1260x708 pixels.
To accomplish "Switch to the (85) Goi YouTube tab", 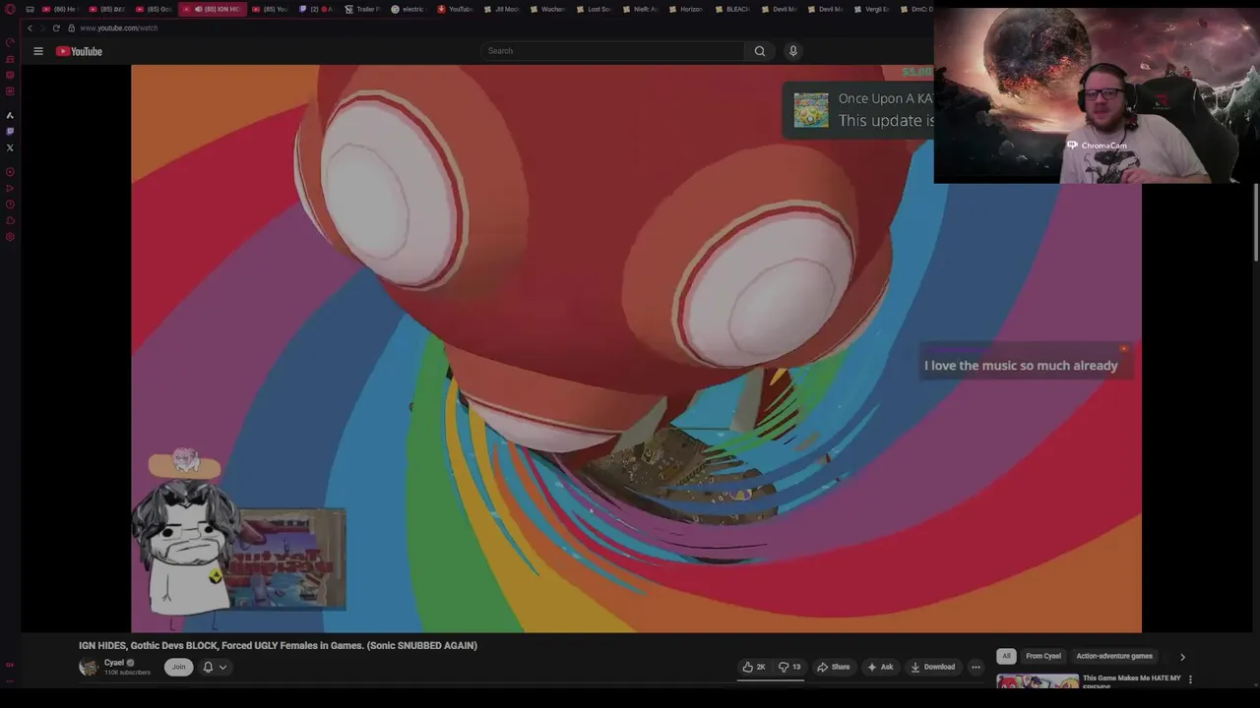I will pos(154,9).
